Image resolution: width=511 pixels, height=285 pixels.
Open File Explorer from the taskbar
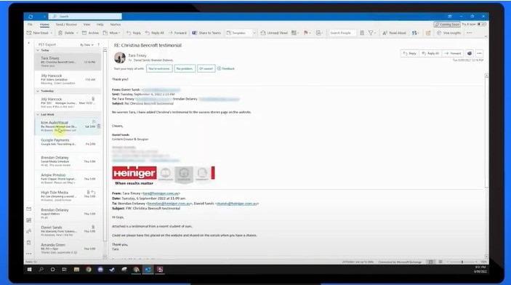coord(76,270)
